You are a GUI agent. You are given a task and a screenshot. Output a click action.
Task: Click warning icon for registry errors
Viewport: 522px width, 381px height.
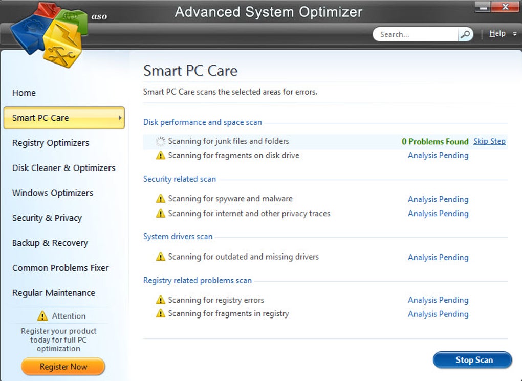click(161, 300)
